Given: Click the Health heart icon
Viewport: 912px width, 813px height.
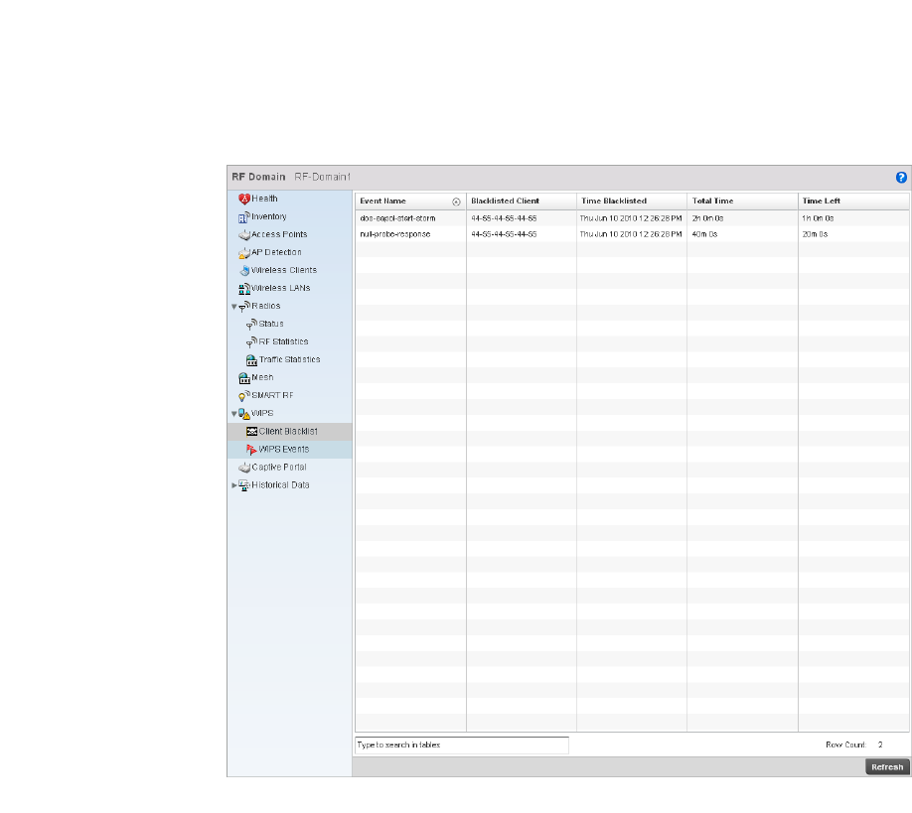Looking at the screenshot, I should click(244, 199).
